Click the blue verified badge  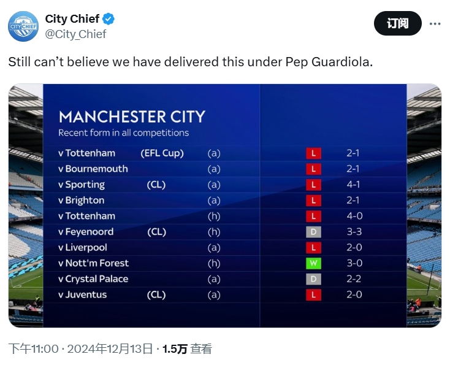click(x=109, y=19)
